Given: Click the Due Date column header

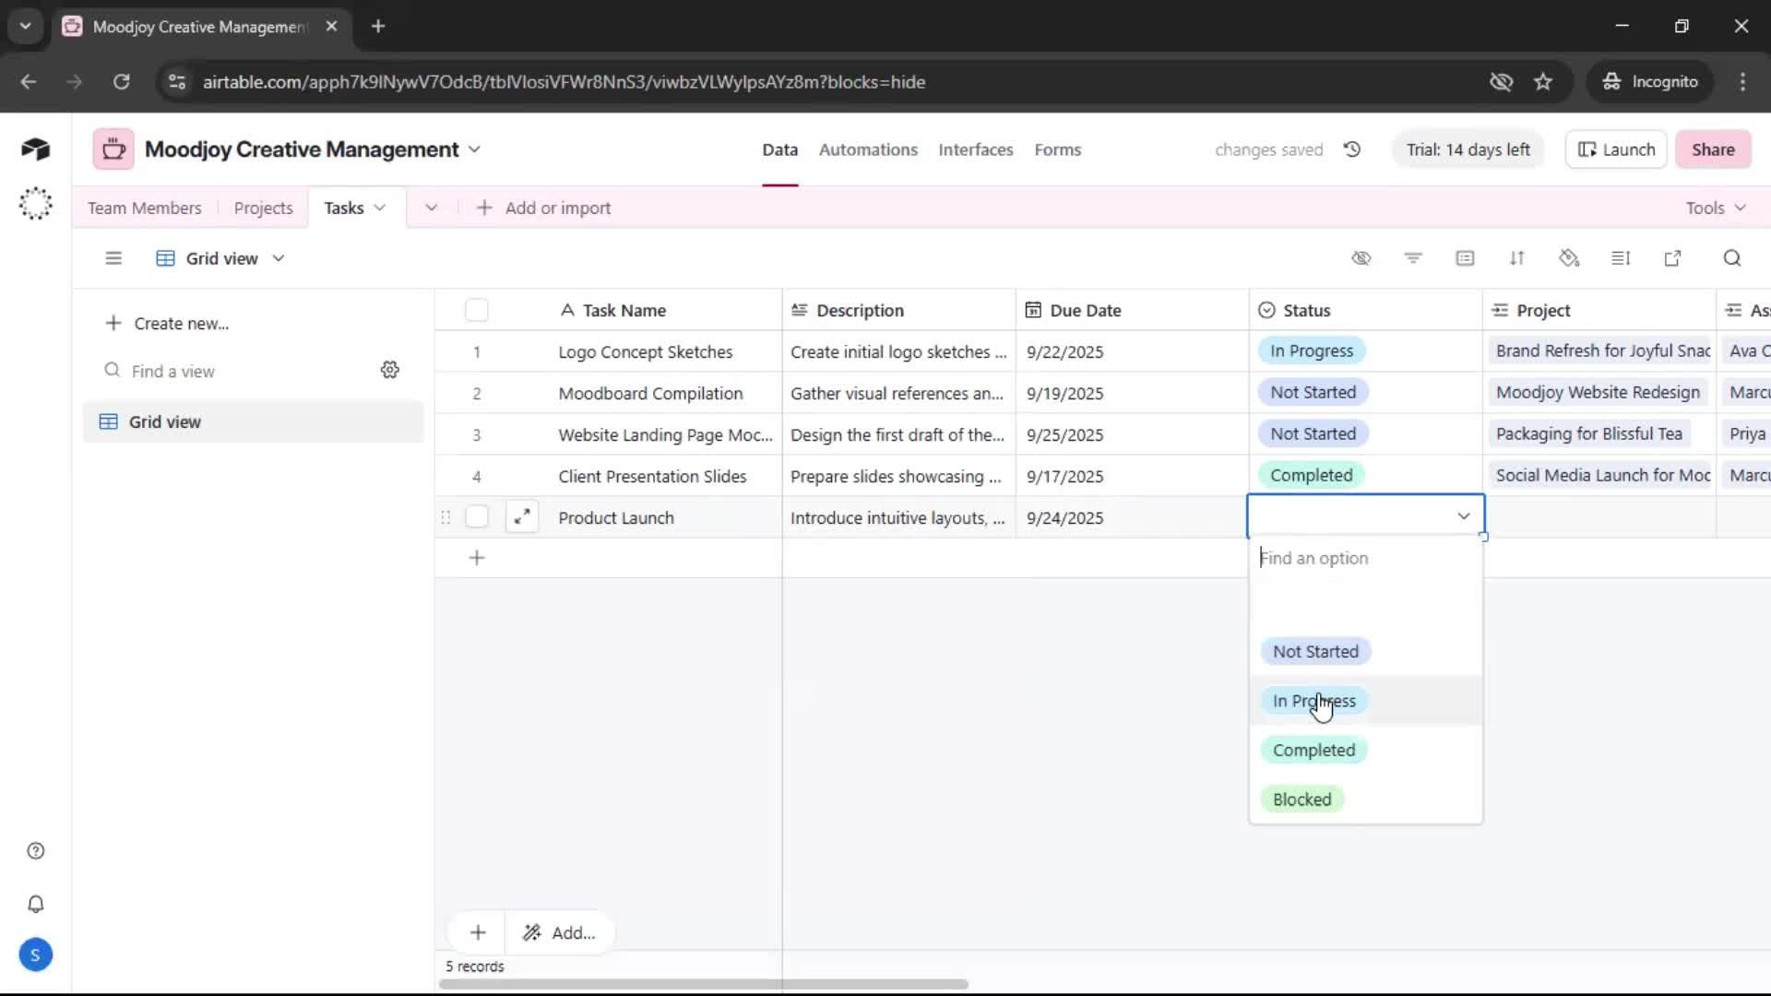Looking at the screenshot, I should click(1132, 311).
